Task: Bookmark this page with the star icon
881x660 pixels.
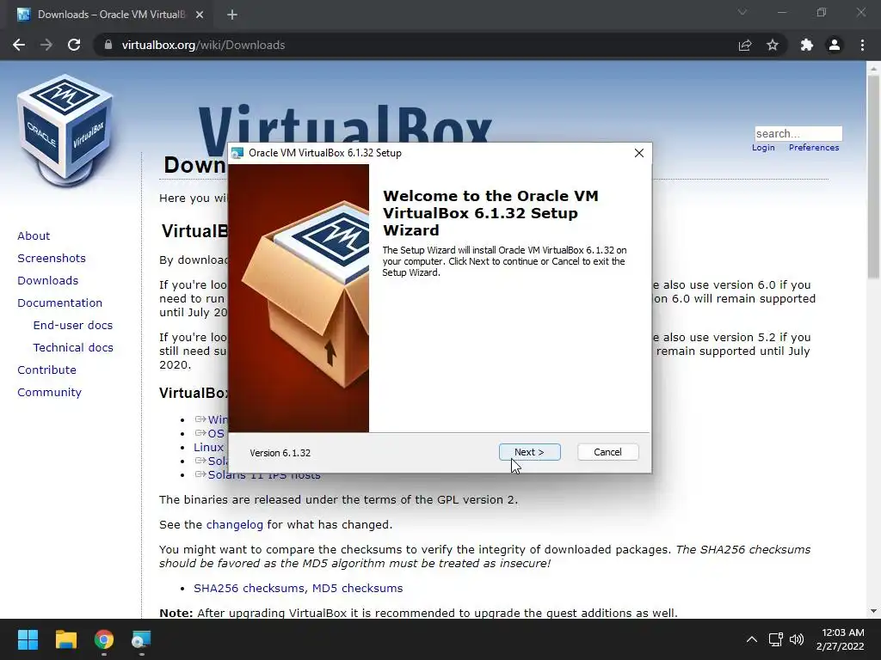Action: (x=773, y=45)
